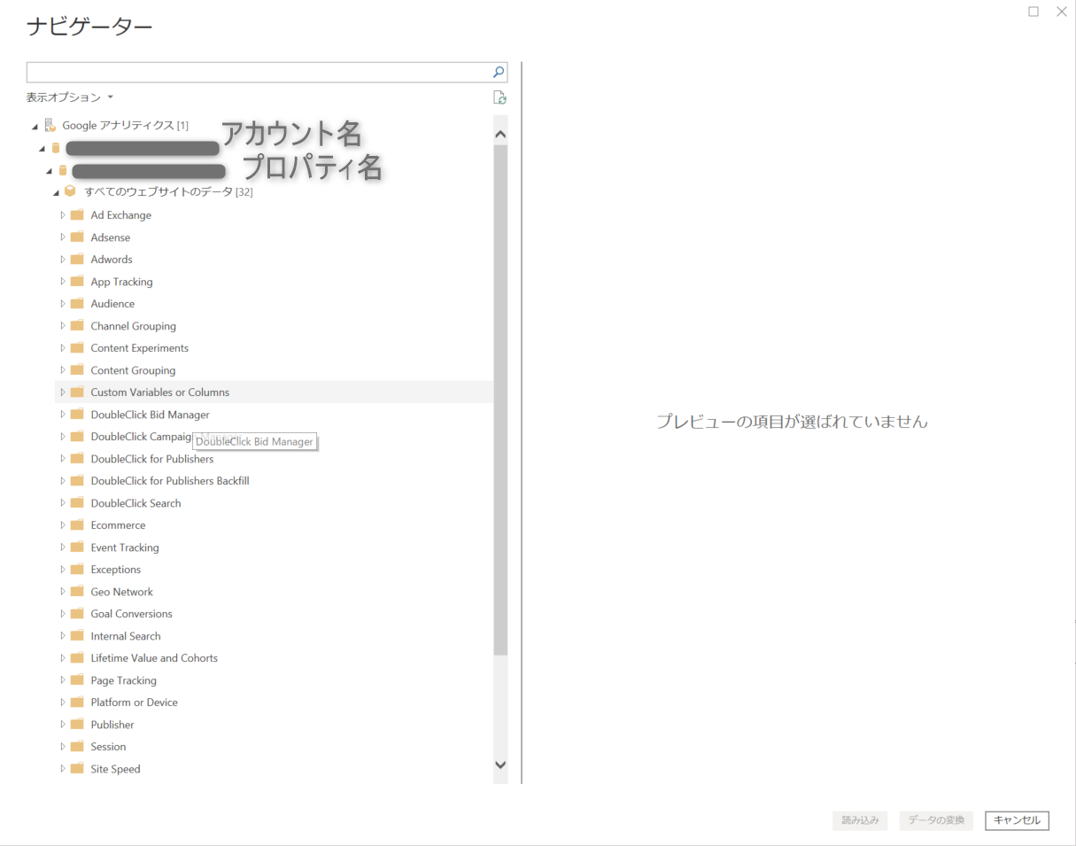Click the Content Experiments folder icon
The height and width of the screenshot is (846, 1076).
coord(77,348)
